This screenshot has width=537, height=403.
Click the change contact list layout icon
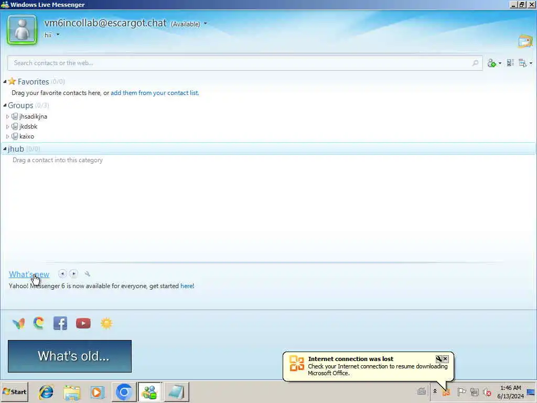[510, 63]
